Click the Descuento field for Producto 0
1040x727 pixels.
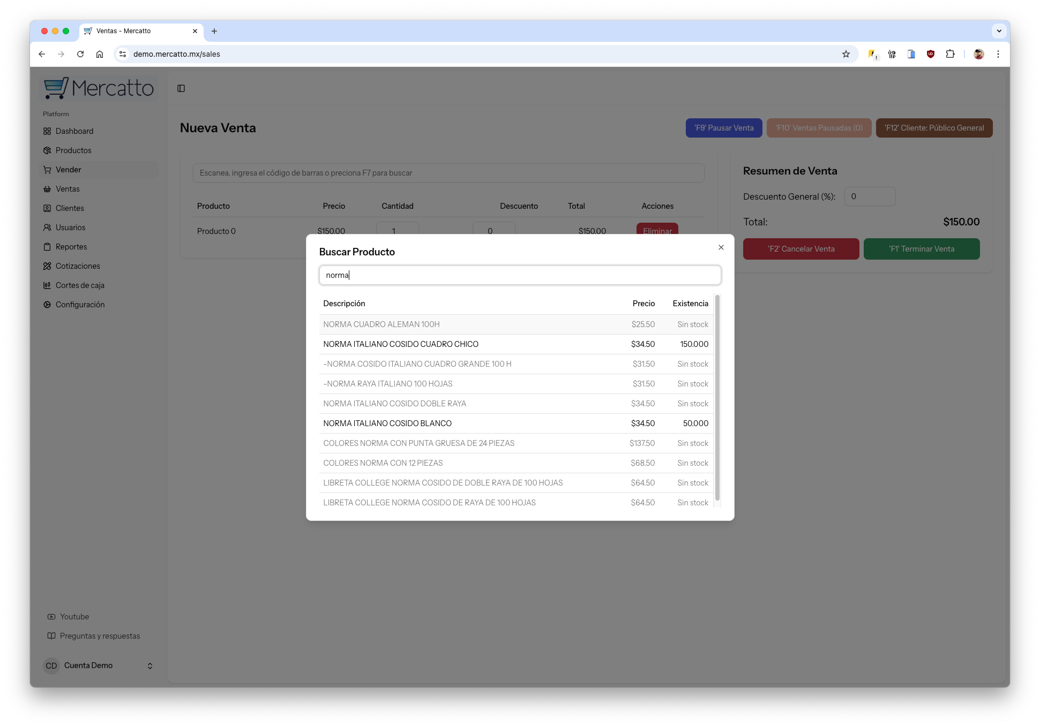tap(494, 229)
